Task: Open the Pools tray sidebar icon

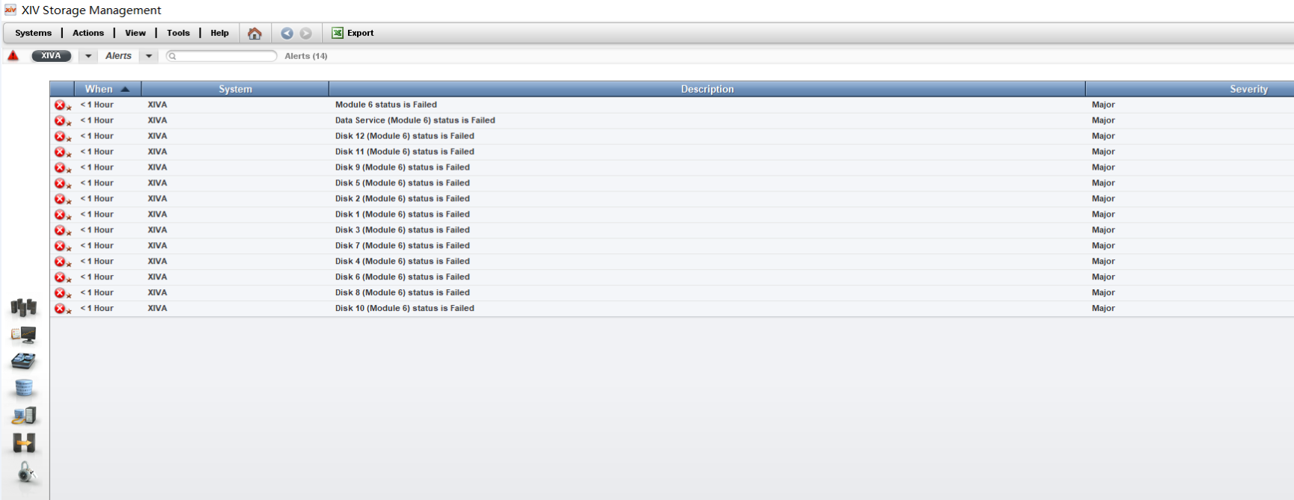Action: pos(24,362)
